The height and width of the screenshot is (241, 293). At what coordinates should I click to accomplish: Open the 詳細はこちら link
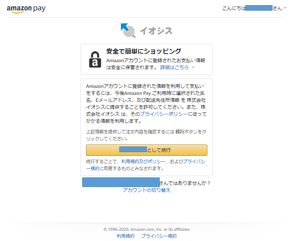click(x=174, y=67)
